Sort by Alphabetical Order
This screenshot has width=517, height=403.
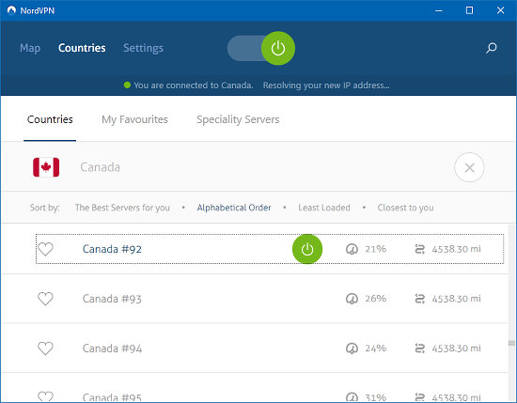[234, 208]
